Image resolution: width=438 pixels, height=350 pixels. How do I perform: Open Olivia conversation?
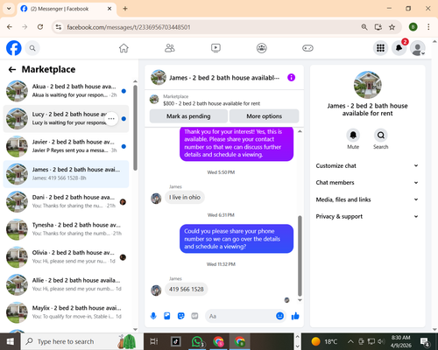[x=66, y=257]
